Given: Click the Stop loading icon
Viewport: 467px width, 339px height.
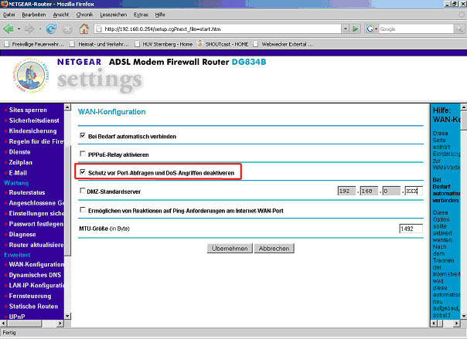Looking at the screenshot, I should coord(66,29).
